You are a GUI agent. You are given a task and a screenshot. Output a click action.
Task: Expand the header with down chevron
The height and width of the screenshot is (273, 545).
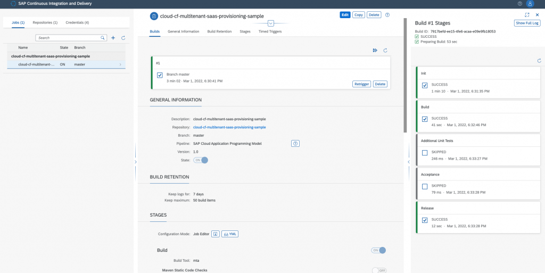(x=271, y=23)
